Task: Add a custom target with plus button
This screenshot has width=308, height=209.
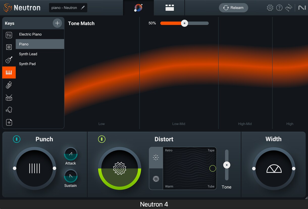Action: pyautogui.click(x=57, y=23)
